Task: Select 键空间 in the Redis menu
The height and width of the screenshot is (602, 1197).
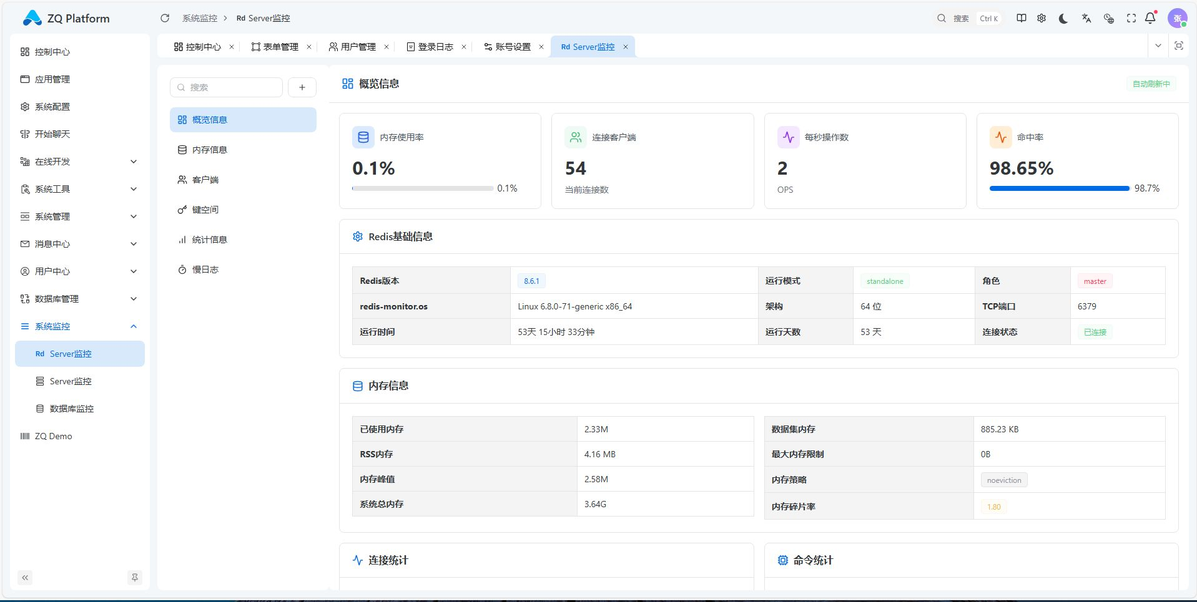Action: (243, 210)
